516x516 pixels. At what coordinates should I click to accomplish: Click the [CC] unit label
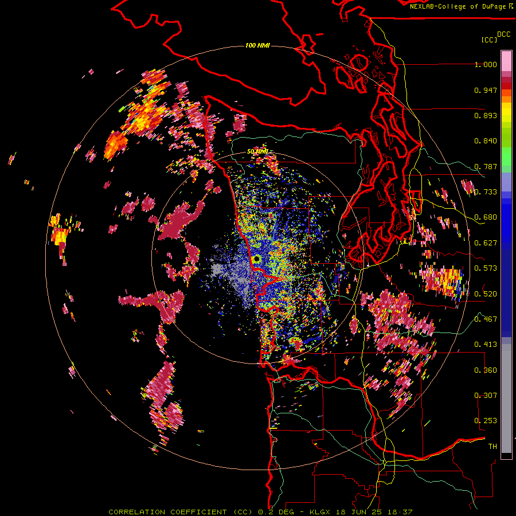click(489, 40)
